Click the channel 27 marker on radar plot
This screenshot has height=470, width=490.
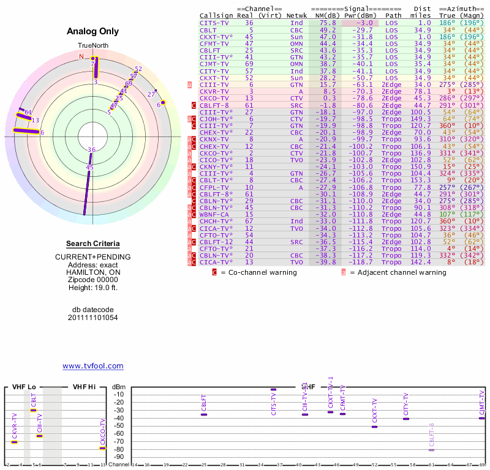tap(151, 94)
